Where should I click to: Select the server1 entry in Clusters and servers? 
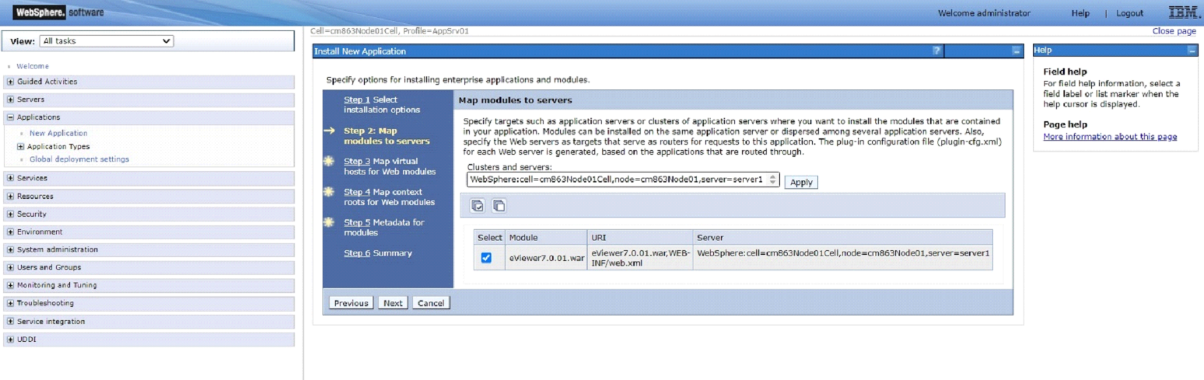click(x=623, y=179)
